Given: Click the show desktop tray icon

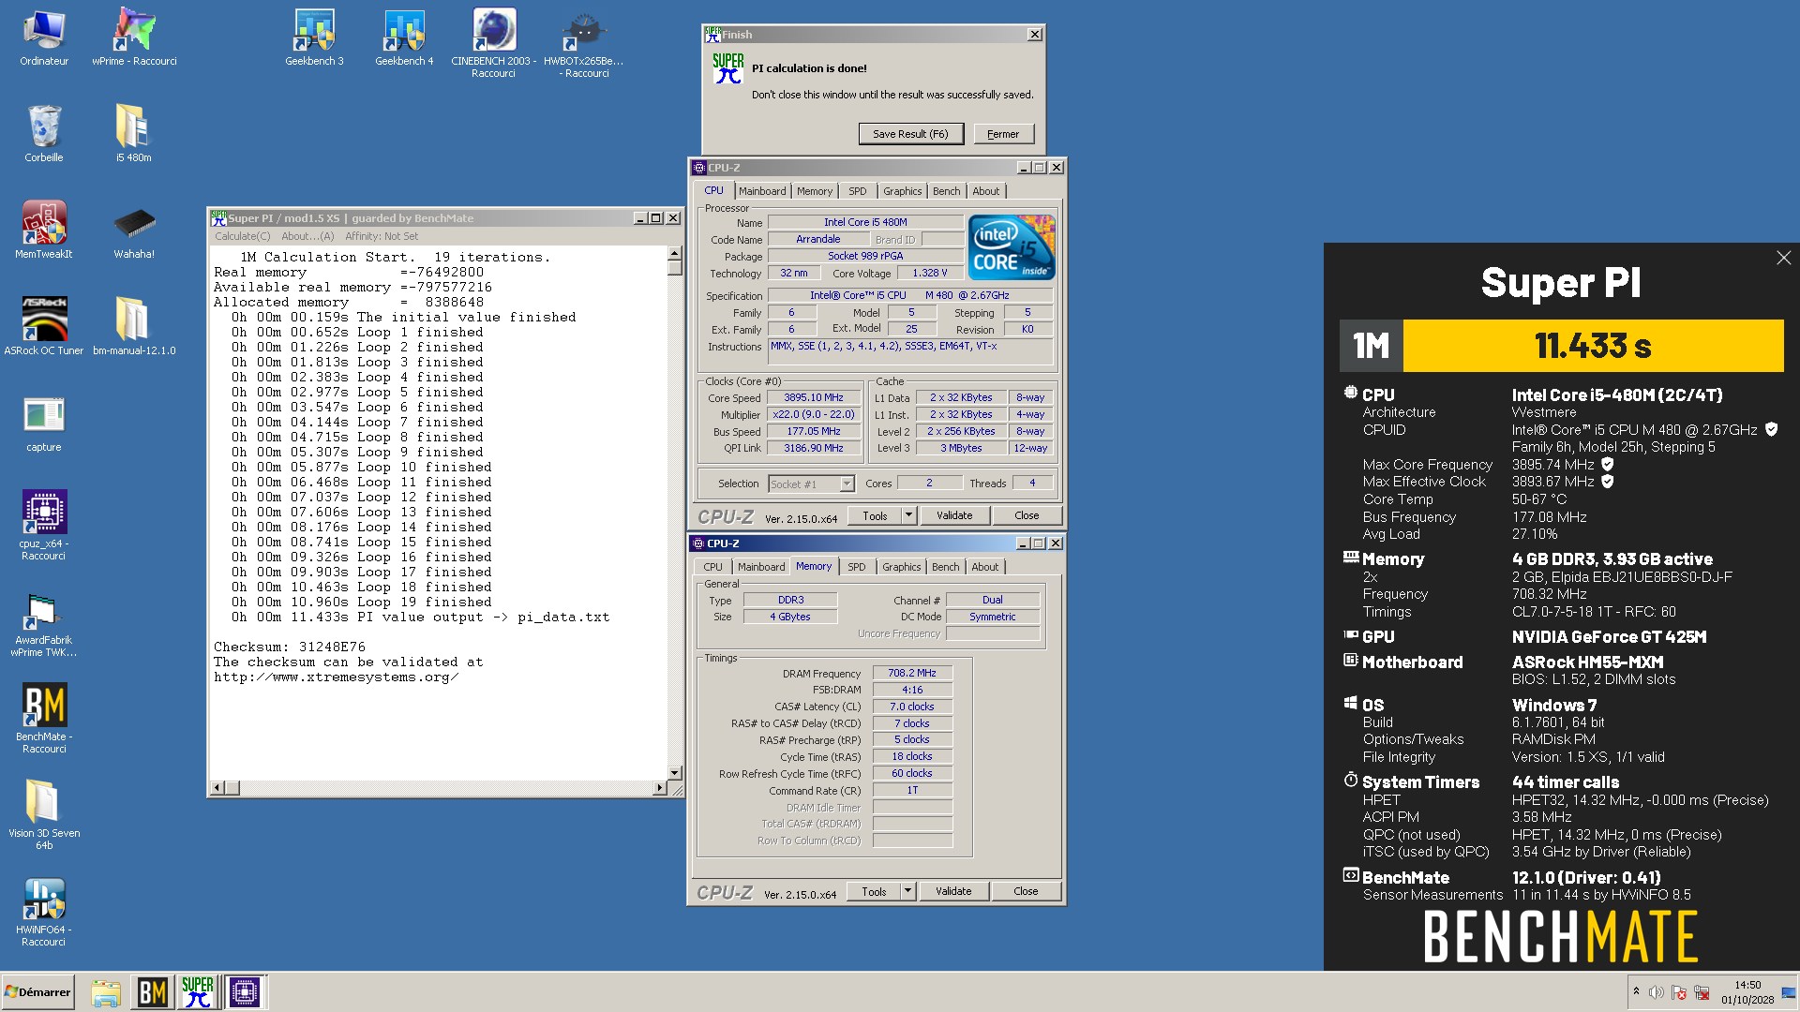Looking at the screenshot, I should pyautogui.click(x=1788, y=991).
